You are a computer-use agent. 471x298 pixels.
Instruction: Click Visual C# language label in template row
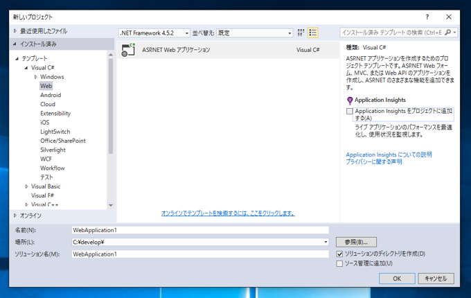(308, 50)
